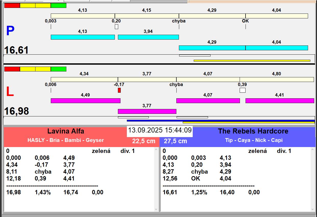Click the 1,43% value in the left list
Viewport: 317px width, 217px height.
pyautogui.click(x=43, y=192)
